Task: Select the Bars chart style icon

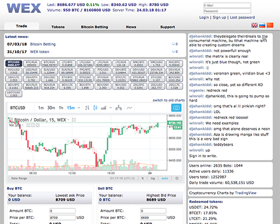Action: point(87,108)
